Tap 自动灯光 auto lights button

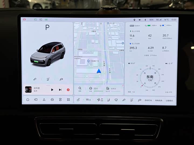[148, 100]
